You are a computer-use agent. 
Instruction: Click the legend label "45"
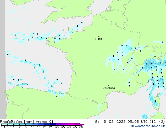(x=75, y=127)
